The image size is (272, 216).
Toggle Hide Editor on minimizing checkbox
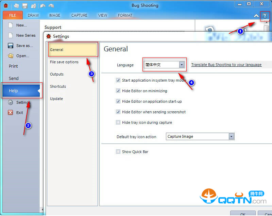click(x=118, y=91)
